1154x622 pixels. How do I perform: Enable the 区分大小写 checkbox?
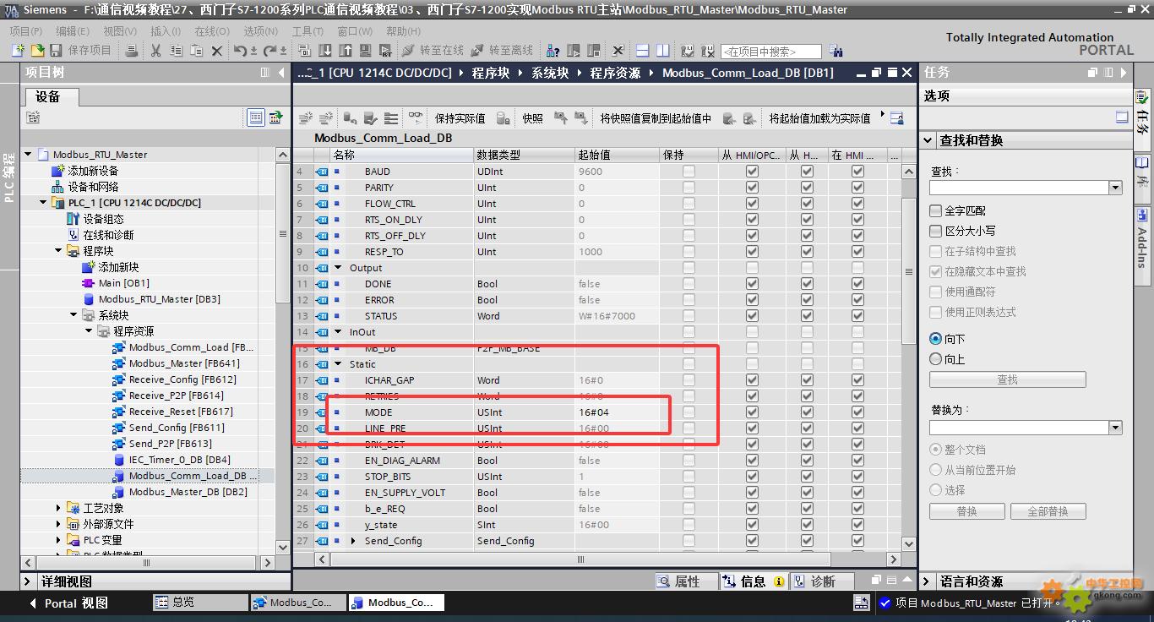[935, 231]
